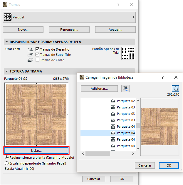This screenshot has height=185, width=183.
Task: Click the Archicad icon in the Tramas title bar
Action: (5, 5)
